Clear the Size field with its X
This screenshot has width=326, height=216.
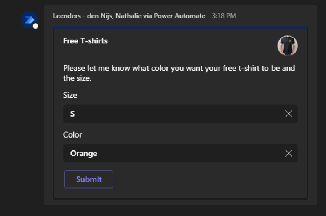pos(289,114)
